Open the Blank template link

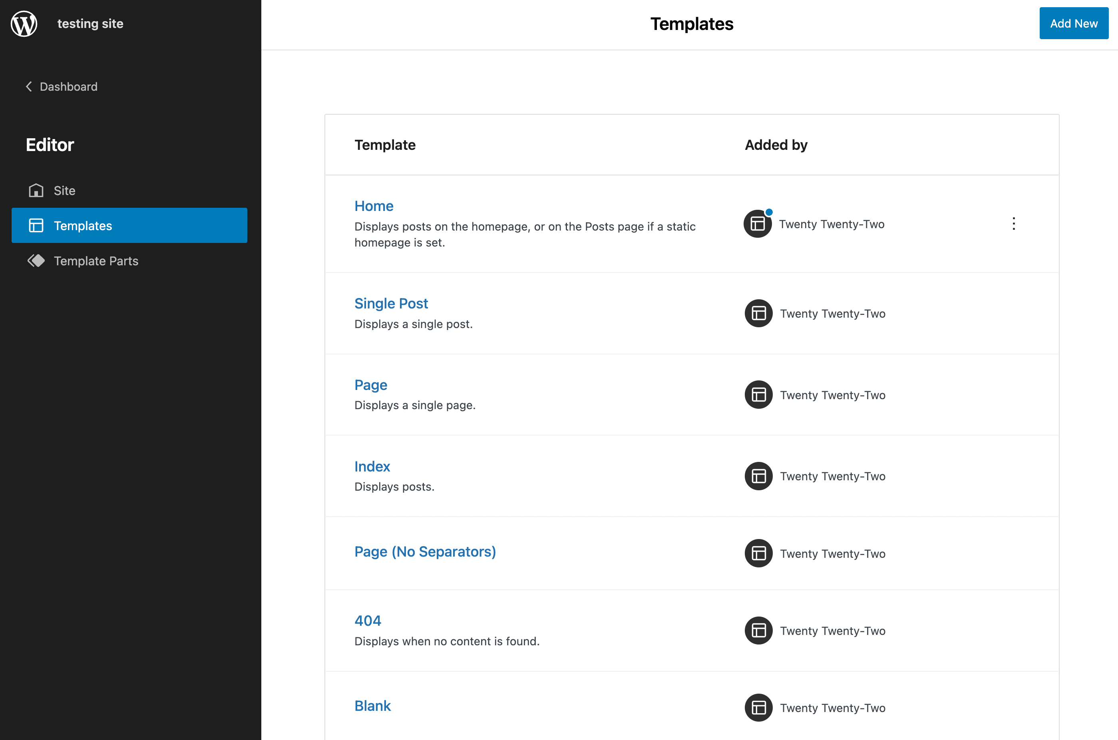pos(372,706)
